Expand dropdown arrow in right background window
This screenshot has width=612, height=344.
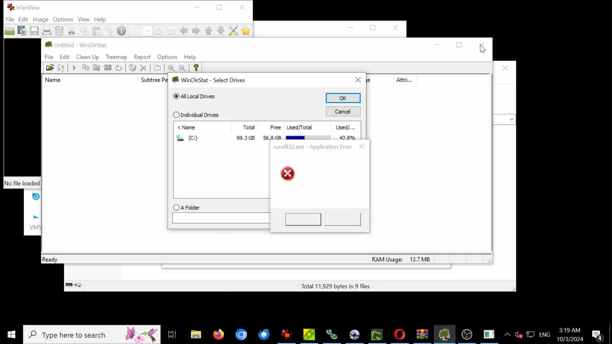tap(511, 119)
